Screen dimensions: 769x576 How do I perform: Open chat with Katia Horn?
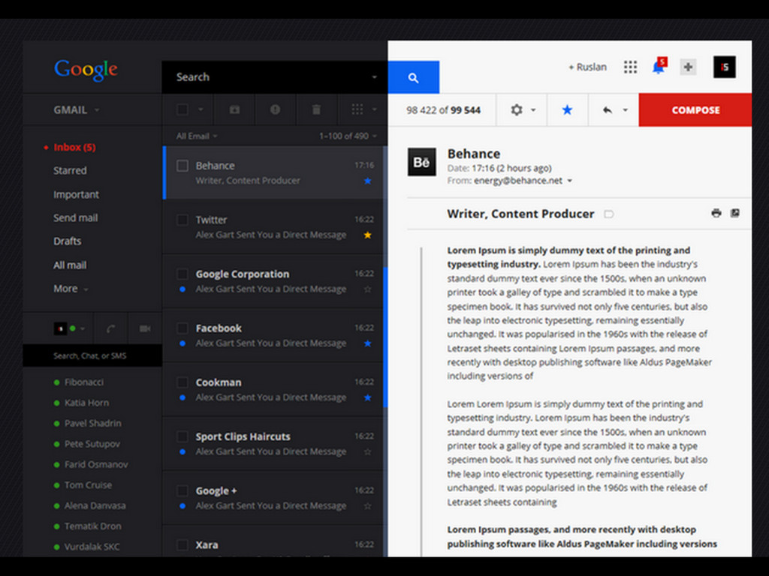(x=87, y=403)
